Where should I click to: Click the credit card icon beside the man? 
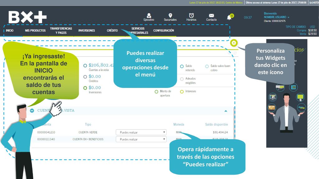click(x=272, y=107)
